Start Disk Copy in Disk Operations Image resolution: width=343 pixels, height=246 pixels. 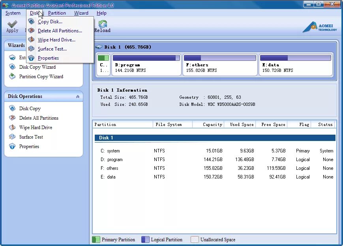point(30,108)
